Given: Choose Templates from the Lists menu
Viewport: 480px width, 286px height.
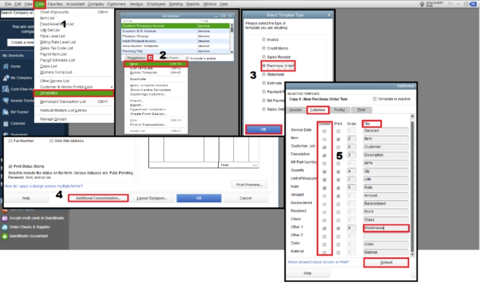Looking at the screenshot, I should [74, 93].
